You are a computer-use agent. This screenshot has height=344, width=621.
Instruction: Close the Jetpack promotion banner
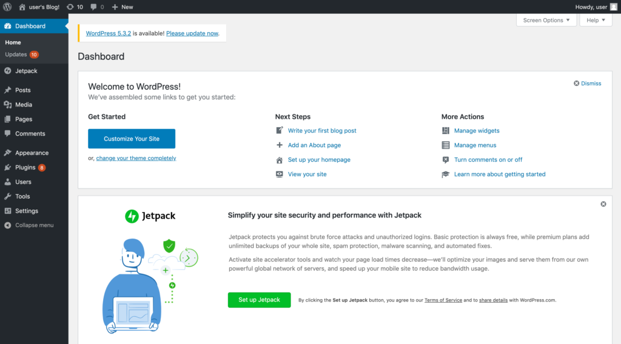[x=603, y=204]
